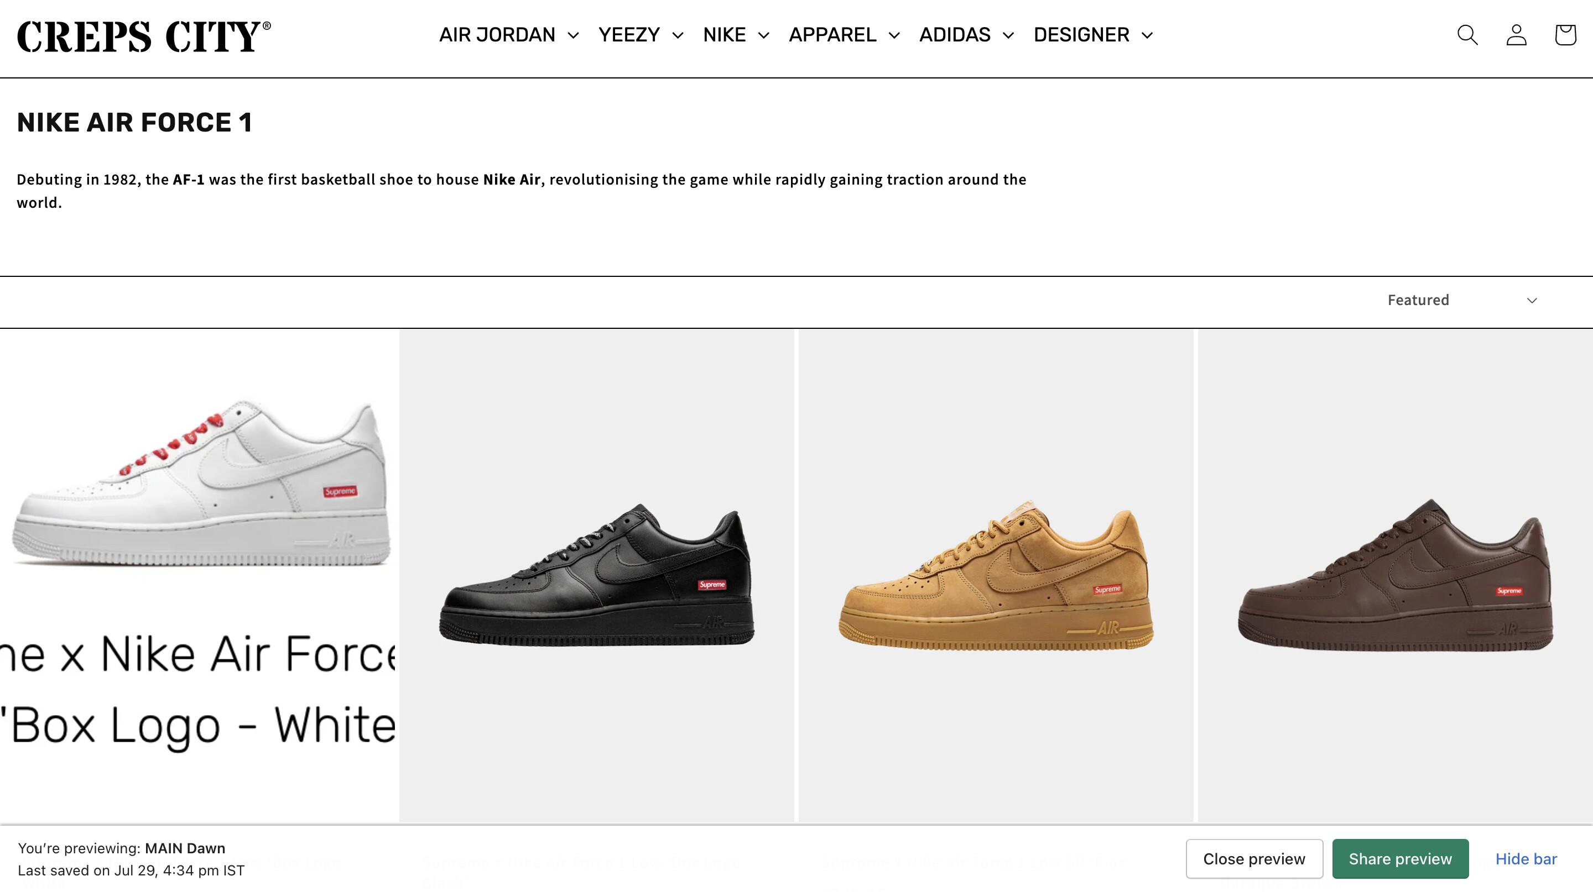
Task: Open the shopping cart icon
Action: (1565, 35)
